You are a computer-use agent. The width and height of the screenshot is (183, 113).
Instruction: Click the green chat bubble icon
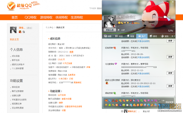[110, 105]
